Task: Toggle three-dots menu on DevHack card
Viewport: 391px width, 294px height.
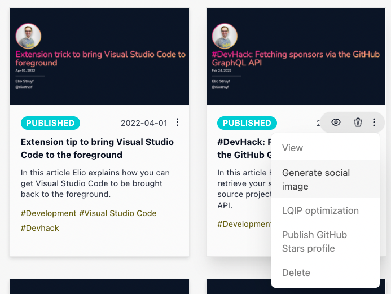Action: pos(374,122)
